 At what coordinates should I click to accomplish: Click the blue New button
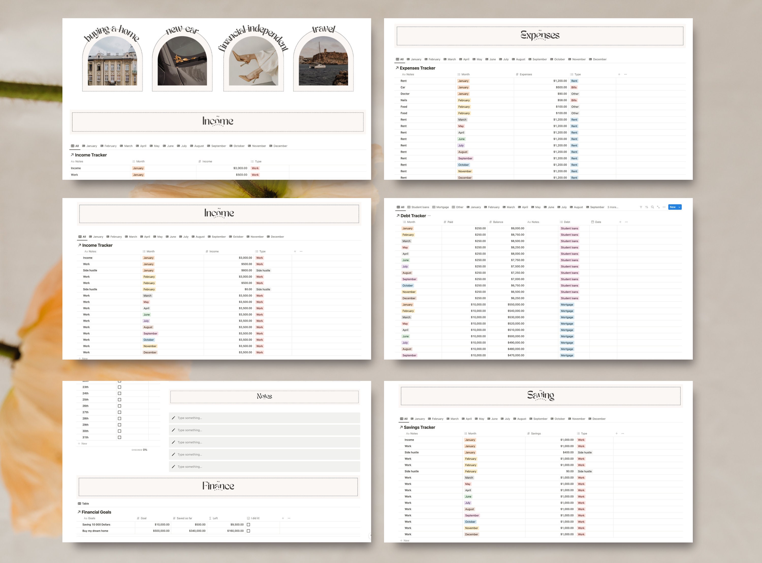(x=672, y=207)
